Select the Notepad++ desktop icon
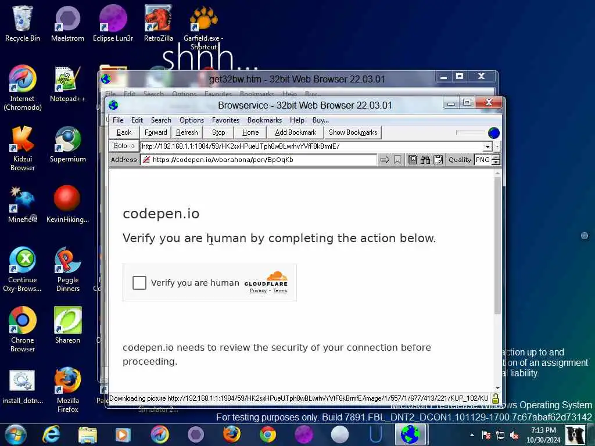Viewport: 595px width, 446px height. pos(67,84)
